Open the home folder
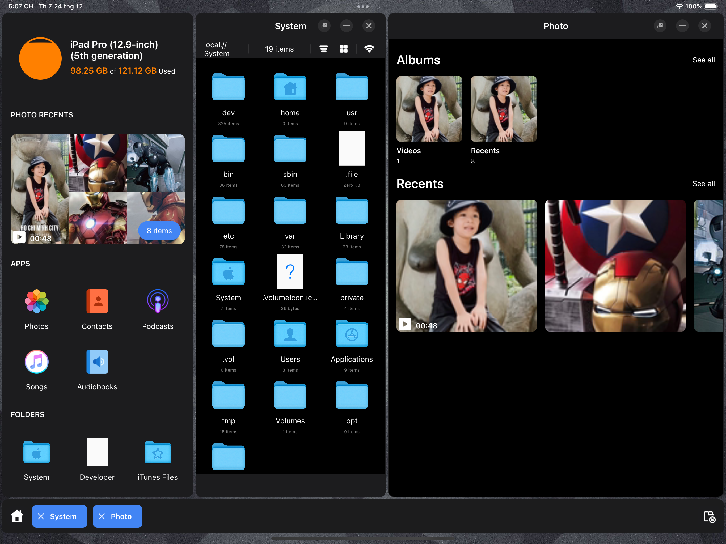 [290, 87]
